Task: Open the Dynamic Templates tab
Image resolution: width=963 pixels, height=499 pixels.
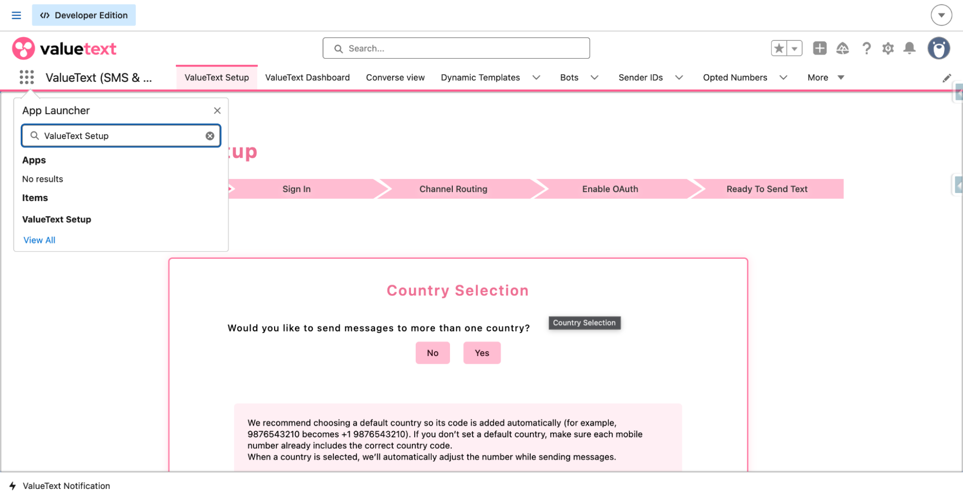Action: 480,77
